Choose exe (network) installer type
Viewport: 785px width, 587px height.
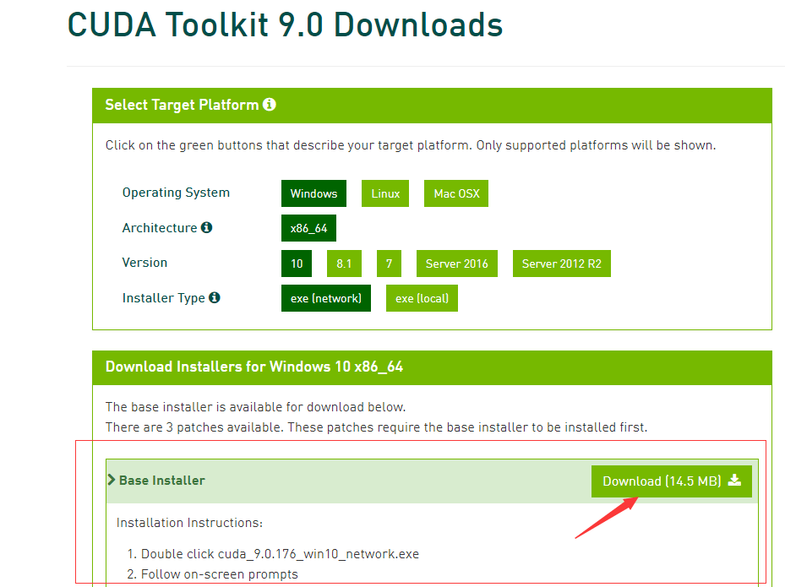tap(326, 298)
